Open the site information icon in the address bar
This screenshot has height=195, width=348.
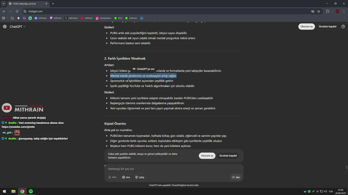25,11
